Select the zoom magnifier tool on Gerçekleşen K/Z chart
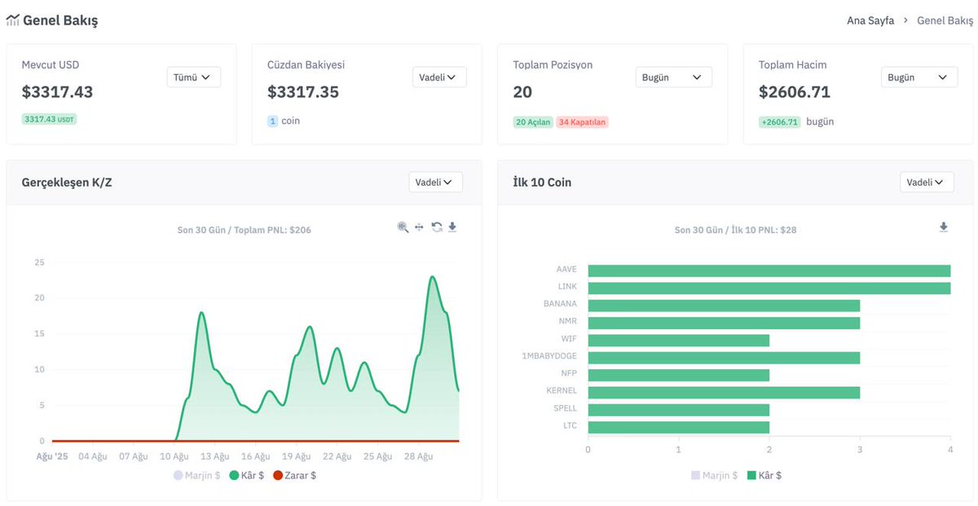The height and width of the screenshot is (506, 978). [403, 227]
